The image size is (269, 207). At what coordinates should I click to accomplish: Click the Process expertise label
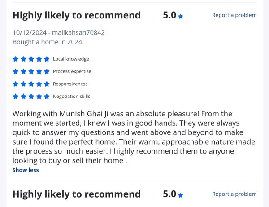(72, 71)
